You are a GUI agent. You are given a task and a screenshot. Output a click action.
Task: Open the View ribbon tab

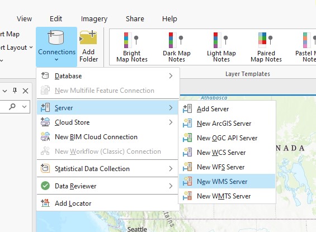pyautogui.click(x=25, y=19)
